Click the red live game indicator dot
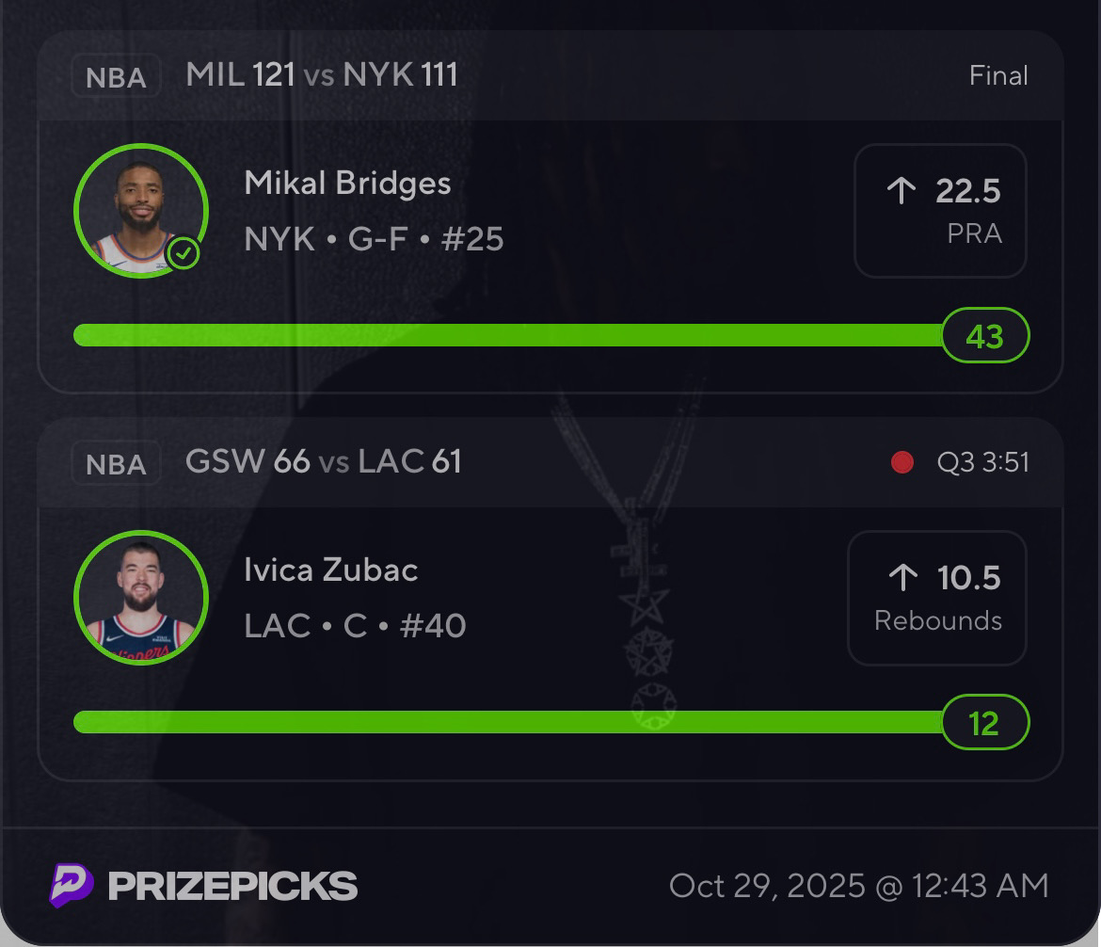The height and width of the screenshot is (947, 1101). click(x=902, y=462)
